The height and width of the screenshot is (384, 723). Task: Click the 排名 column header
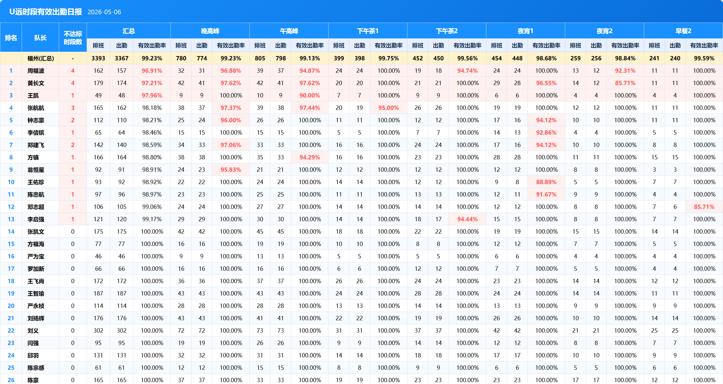coord(11,38)
